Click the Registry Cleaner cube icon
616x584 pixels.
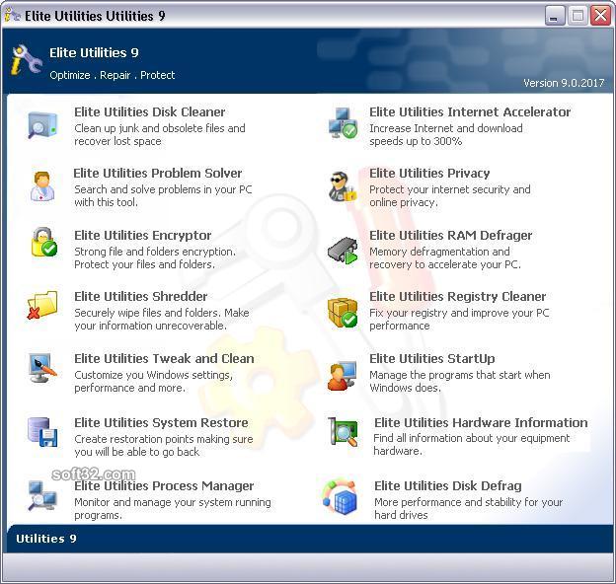pyautogui.click(x=343, y=313)
